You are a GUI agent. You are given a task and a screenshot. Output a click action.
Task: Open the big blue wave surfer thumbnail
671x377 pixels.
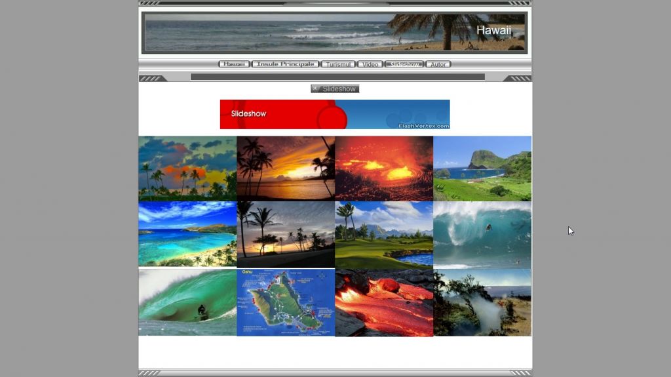coord(482,234)
